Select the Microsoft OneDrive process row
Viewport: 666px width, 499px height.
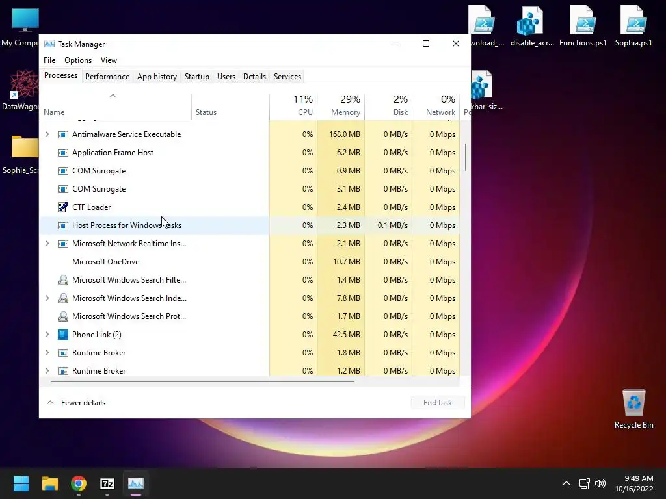pyautogui.click(x=250, y=262)
